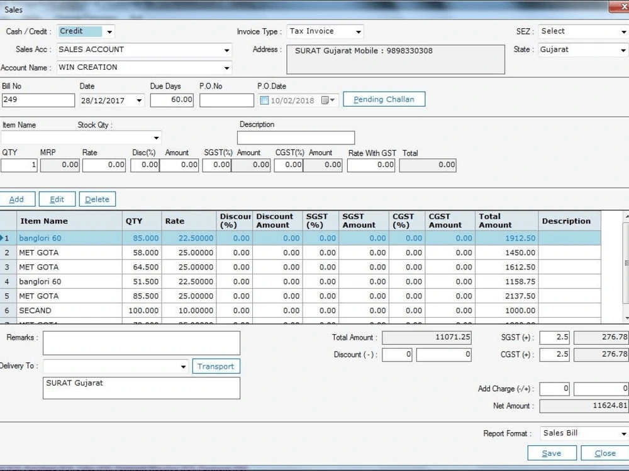
Task: Save the sales bill
Action: pyautogui.click(x=552, y=453)
